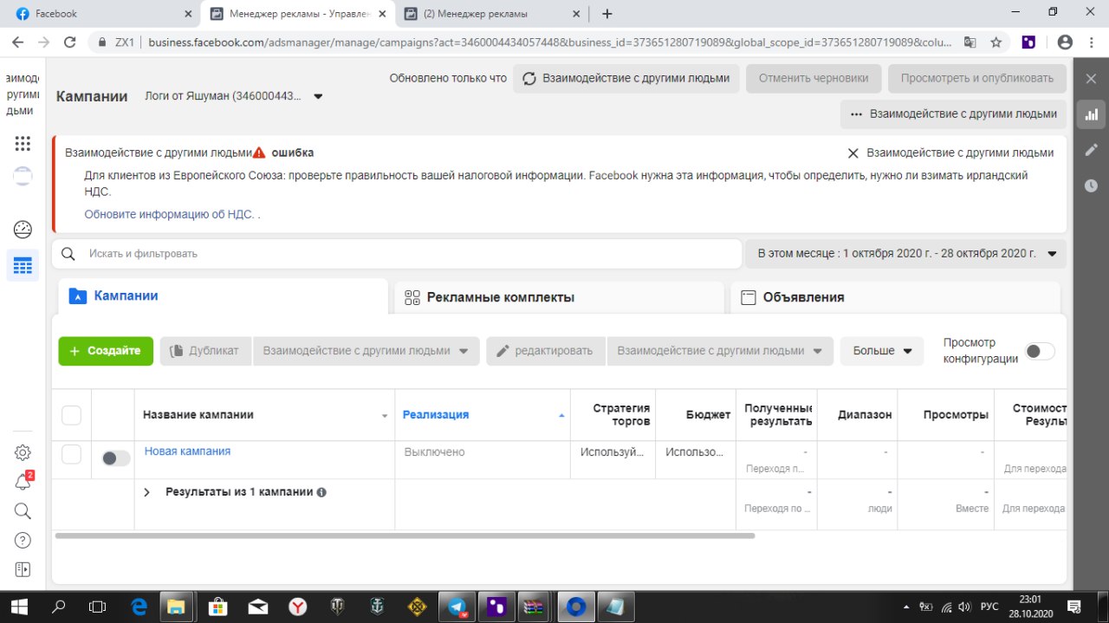Image resolution: width=1109 pixels, height=623 pixels.
Task: Open the Chrome profile avatar icon
Action: coord(1065,42)
